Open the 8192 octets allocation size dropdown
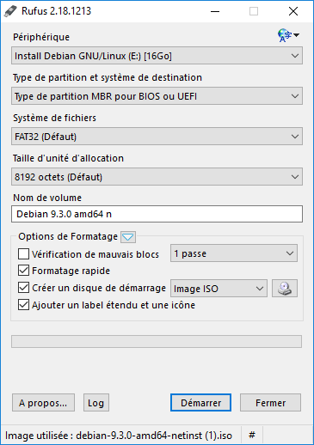The height and width of the screenshot is (445, 314). (157, 177)
